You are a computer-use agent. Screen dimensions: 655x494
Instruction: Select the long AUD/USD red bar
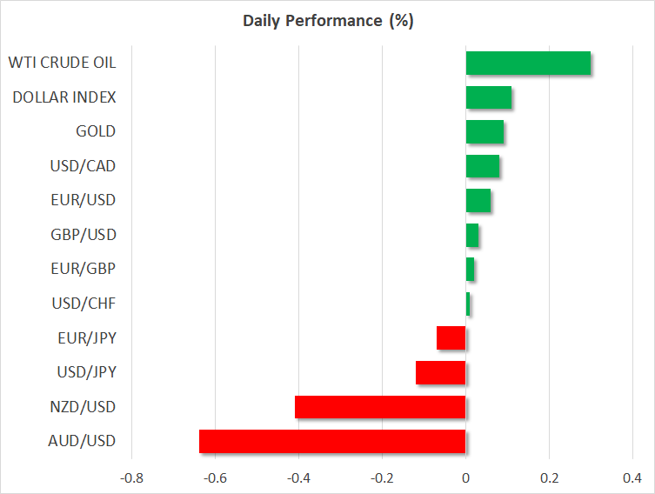(332, 441)
